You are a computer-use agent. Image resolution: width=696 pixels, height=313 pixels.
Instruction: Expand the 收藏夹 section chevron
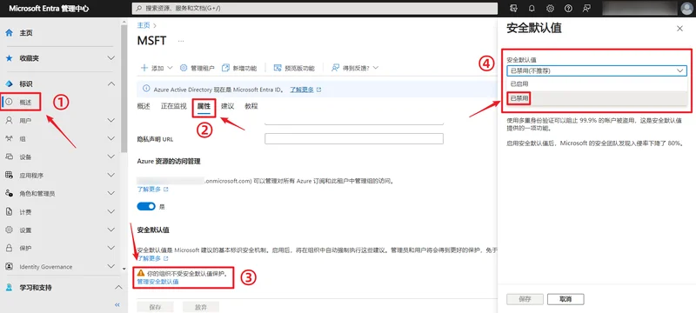pyautogui.click(x=111, y=58)
